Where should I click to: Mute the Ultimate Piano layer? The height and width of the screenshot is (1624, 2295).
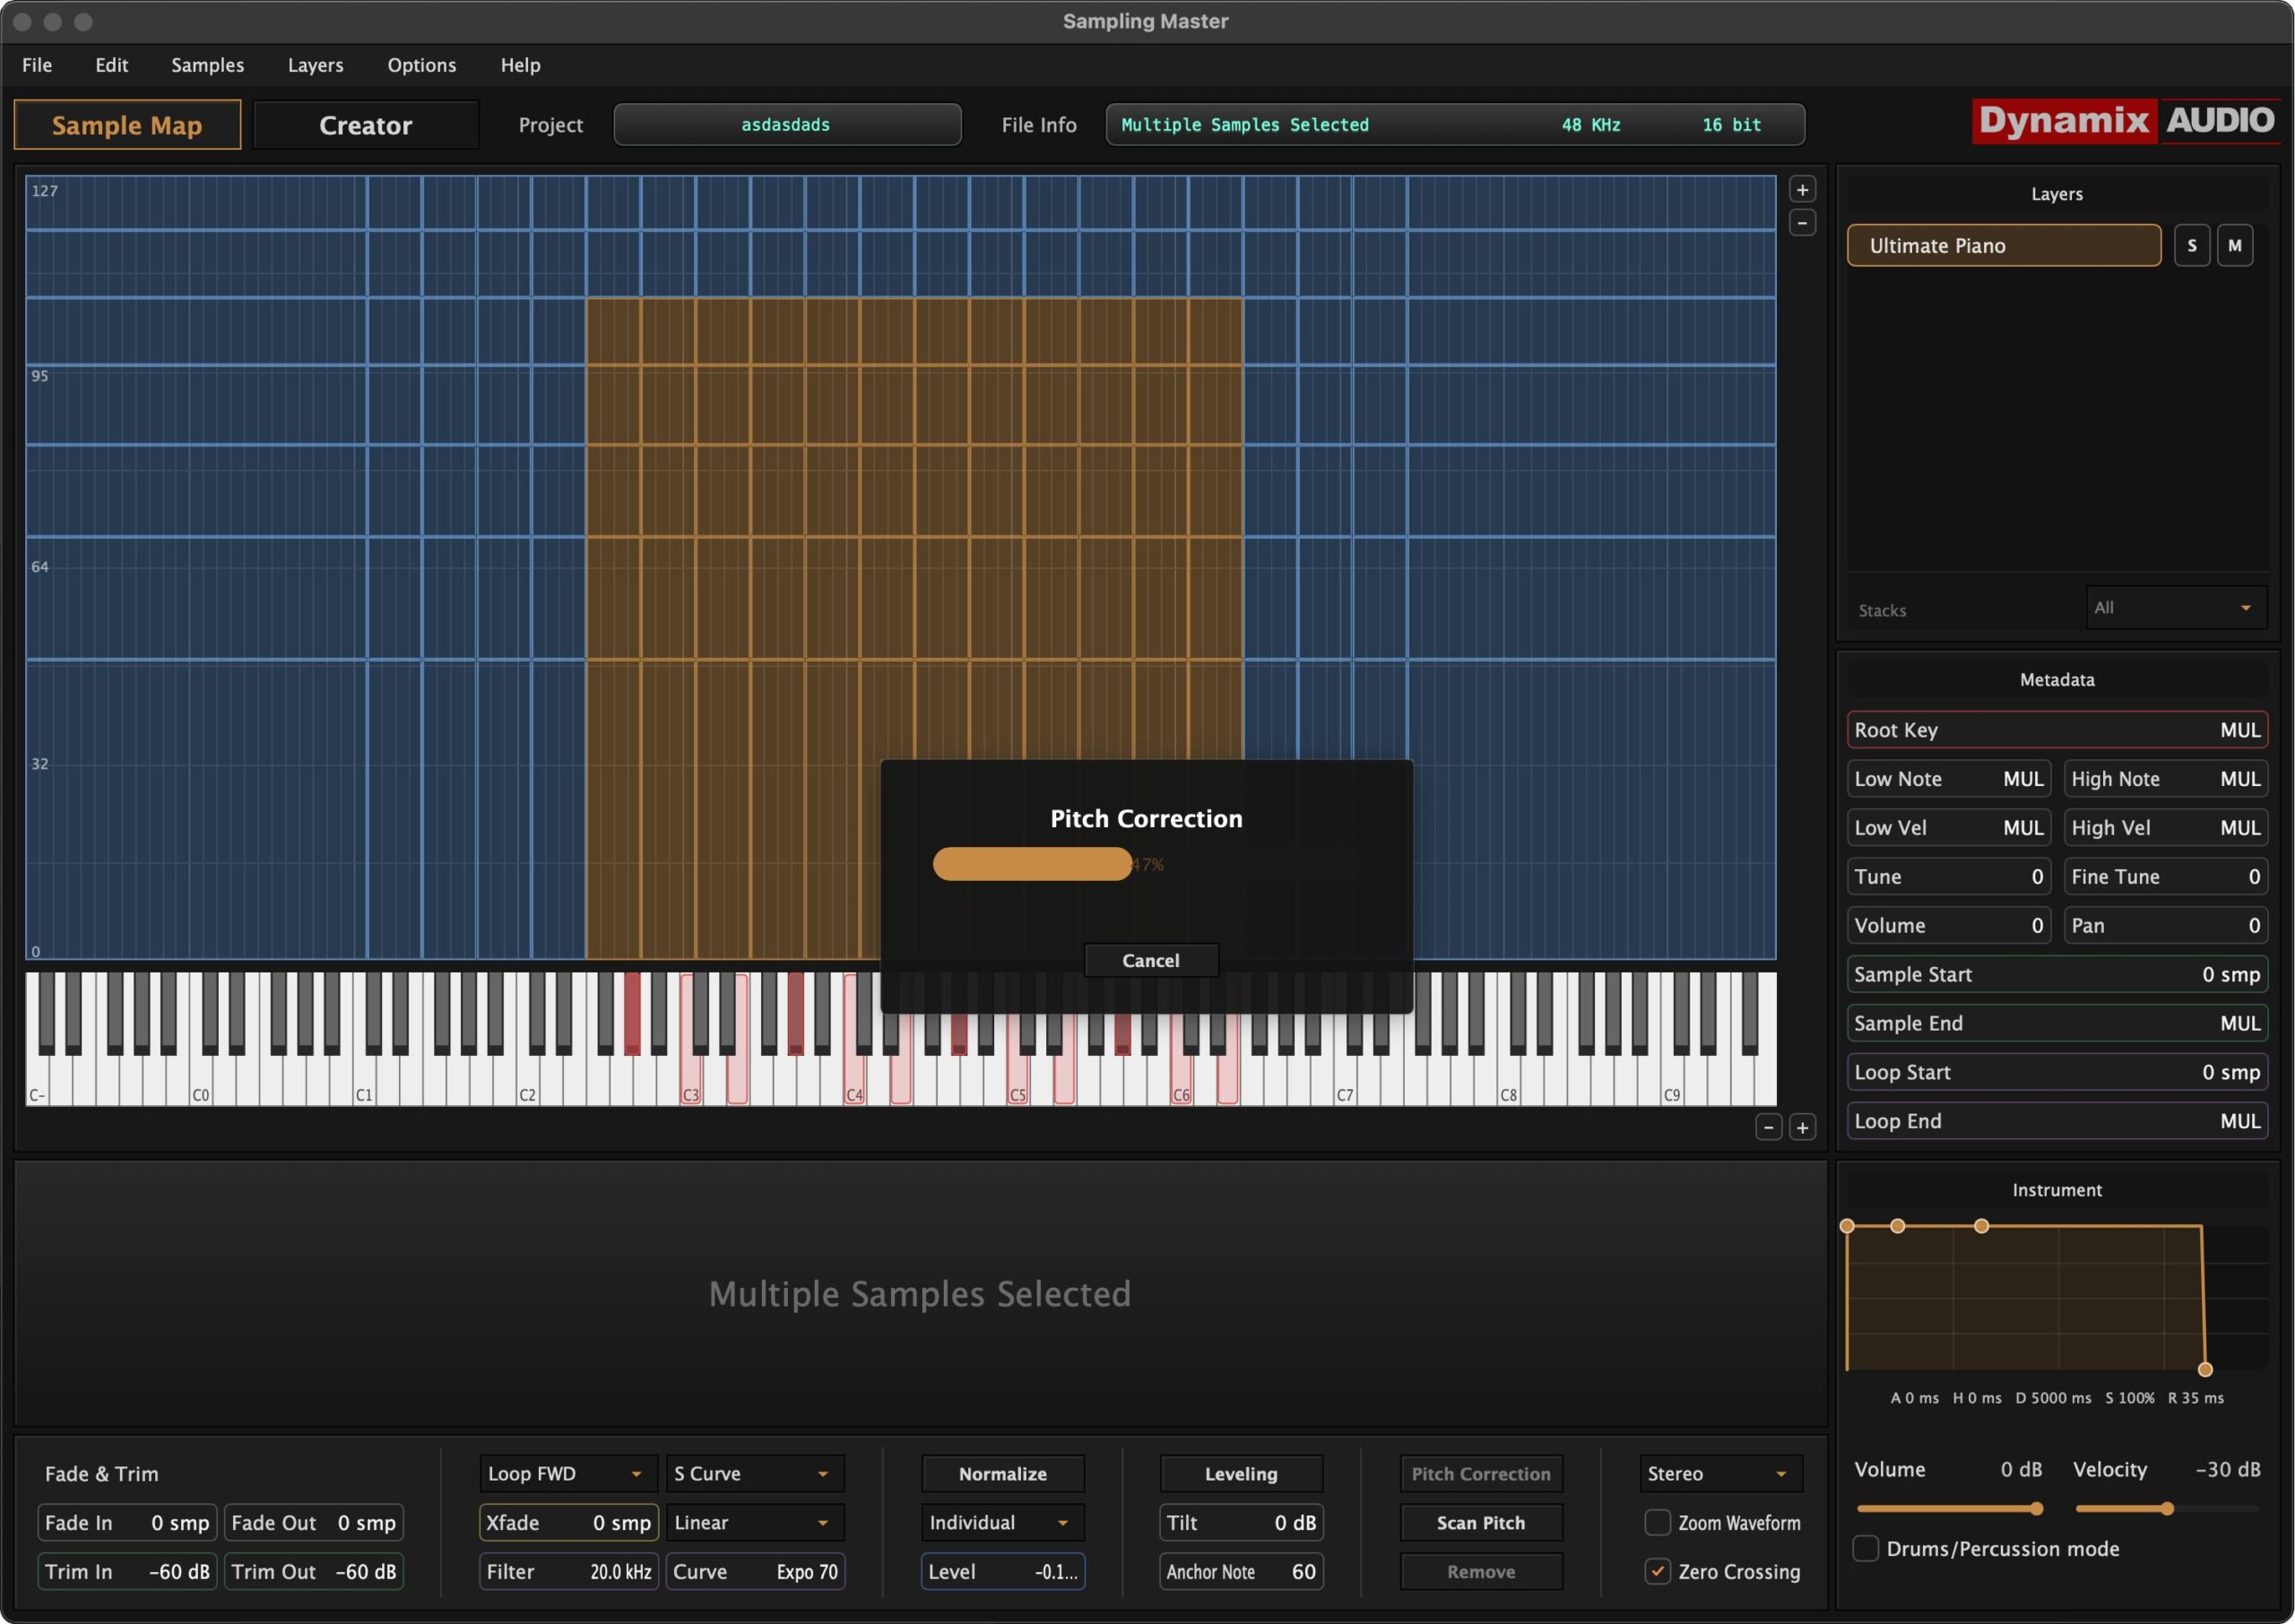2234,246
